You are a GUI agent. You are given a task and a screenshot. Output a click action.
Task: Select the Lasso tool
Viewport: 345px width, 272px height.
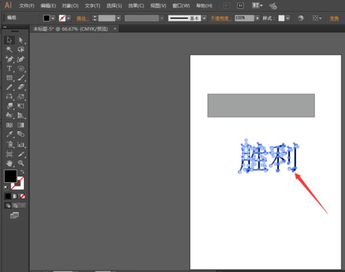click(21, 49)
